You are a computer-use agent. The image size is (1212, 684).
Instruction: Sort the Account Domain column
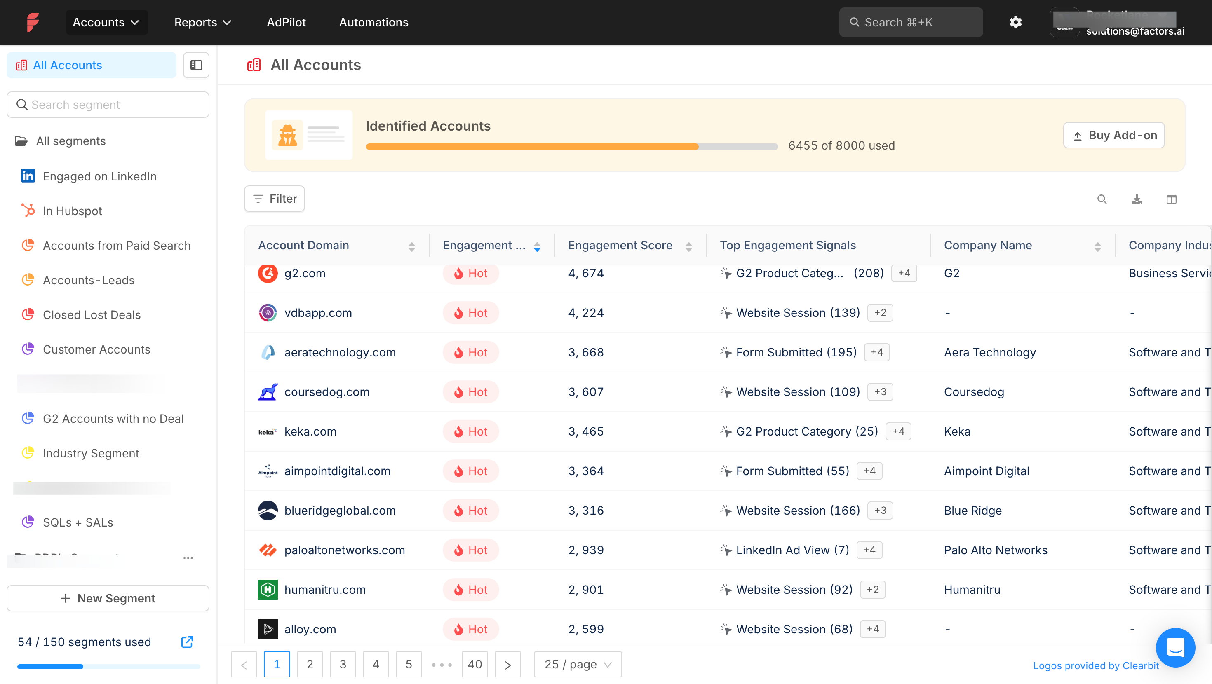(412, 246)
